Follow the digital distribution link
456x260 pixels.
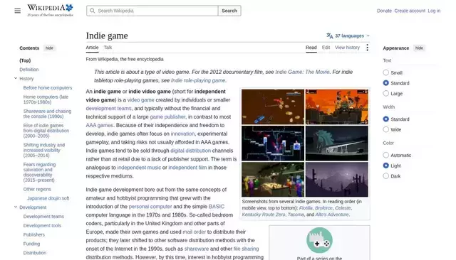click(x=190, y=151)
